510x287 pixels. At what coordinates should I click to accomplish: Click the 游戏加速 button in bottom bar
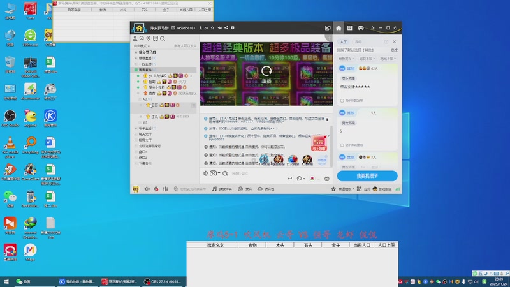tap(382, 189)
